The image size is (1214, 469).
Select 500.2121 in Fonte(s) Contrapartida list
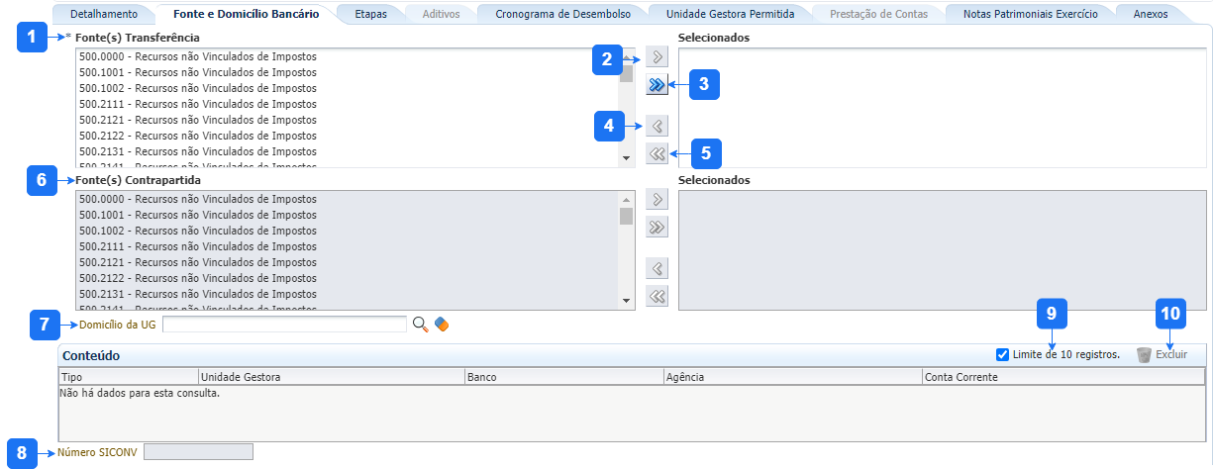198,262
